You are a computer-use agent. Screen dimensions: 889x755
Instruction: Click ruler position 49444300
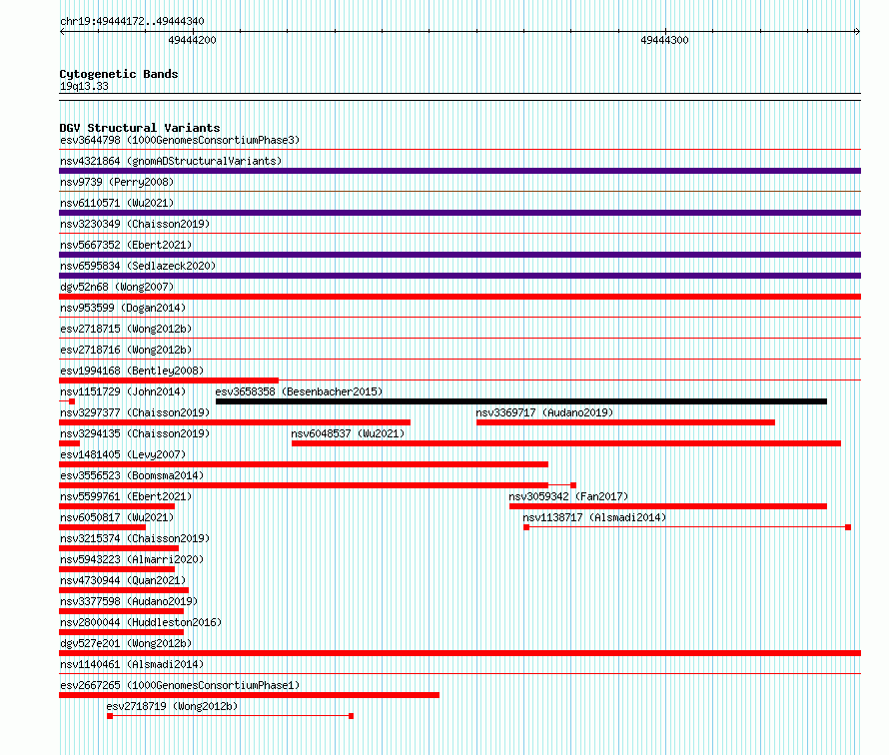[664, 40]
